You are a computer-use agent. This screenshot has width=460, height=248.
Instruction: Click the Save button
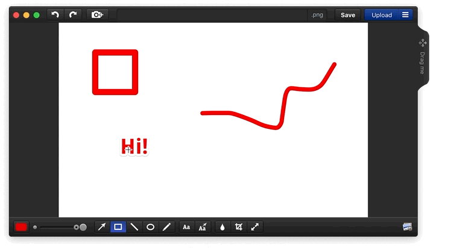click(348, 15)
